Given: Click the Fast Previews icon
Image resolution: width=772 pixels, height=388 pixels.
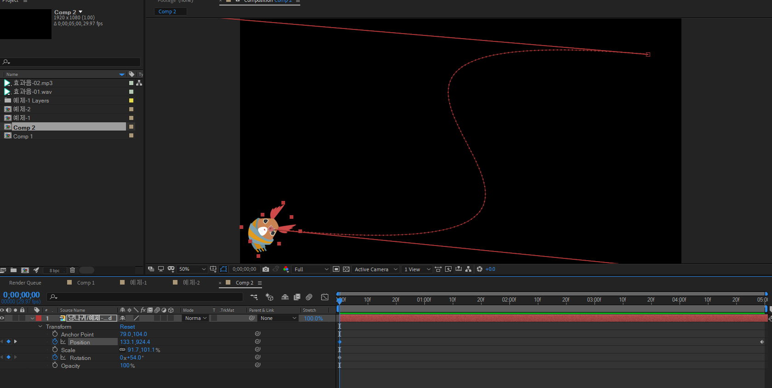Looking at the screenshot, I should [448, 269].
